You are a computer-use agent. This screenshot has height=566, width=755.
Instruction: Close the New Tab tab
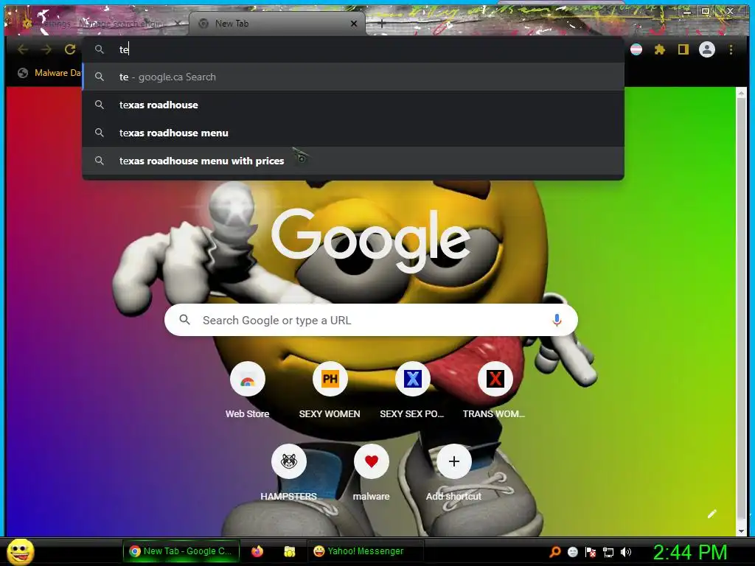[354, 23]
